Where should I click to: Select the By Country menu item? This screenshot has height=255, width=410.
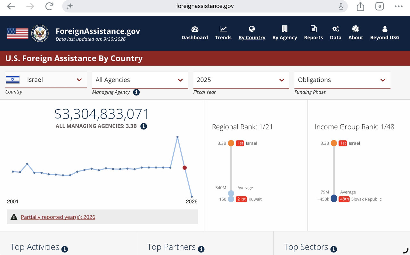coord(252,37)
